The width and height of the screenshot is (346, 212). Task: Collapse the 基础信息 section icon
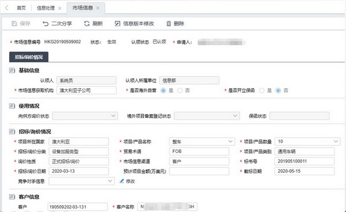coord(12,70)
